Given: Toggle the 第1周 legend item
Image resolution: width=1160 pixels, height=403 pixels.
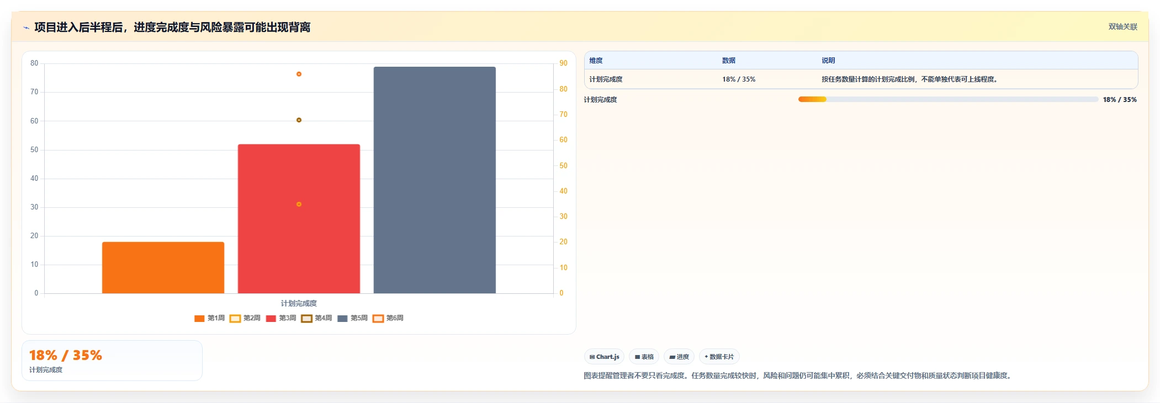Looking at the screenshot, I should (x=210, y=318).
